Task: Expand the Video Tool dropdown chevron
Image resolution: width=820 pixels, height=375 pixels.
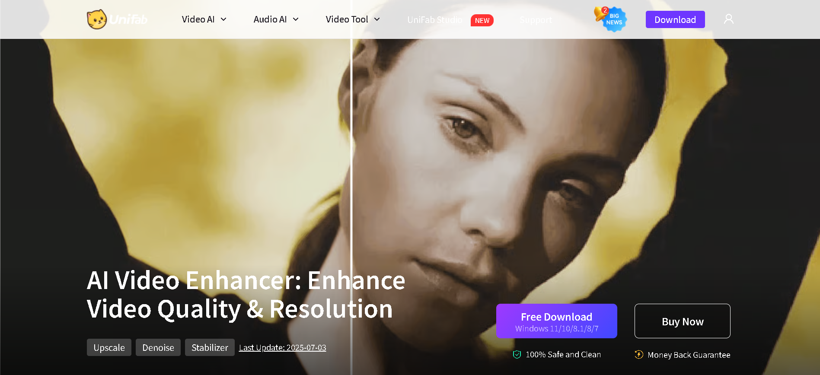Action: point(377,19)
